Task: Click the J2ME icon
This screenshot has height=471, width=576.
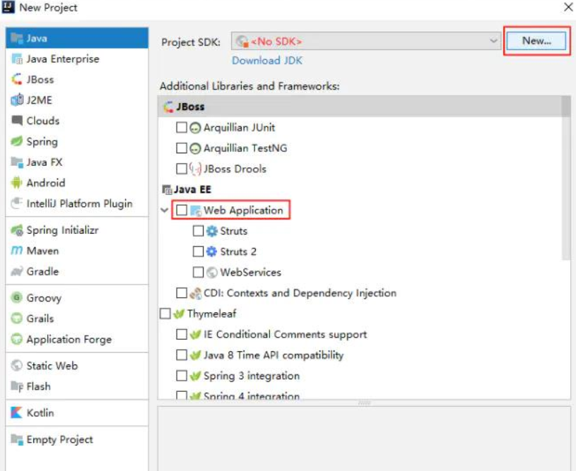Action: (17, 100)
